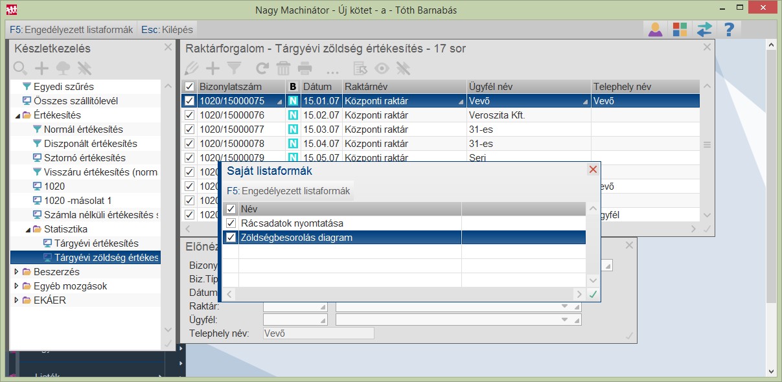Toggle checkbox for row 1020/15000076
This screenshot has height=382, width=782.
point(189,115)
